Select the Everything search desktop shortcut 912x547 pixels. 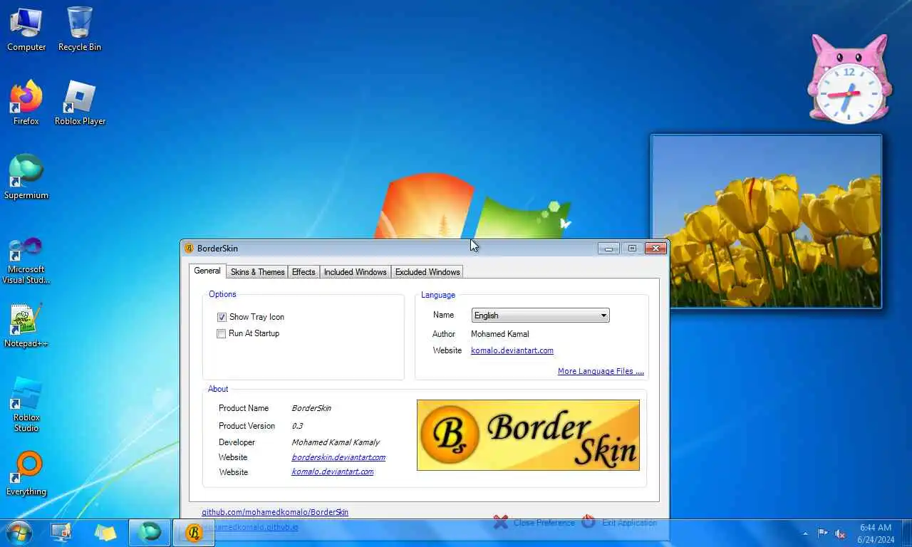[26, 473]
